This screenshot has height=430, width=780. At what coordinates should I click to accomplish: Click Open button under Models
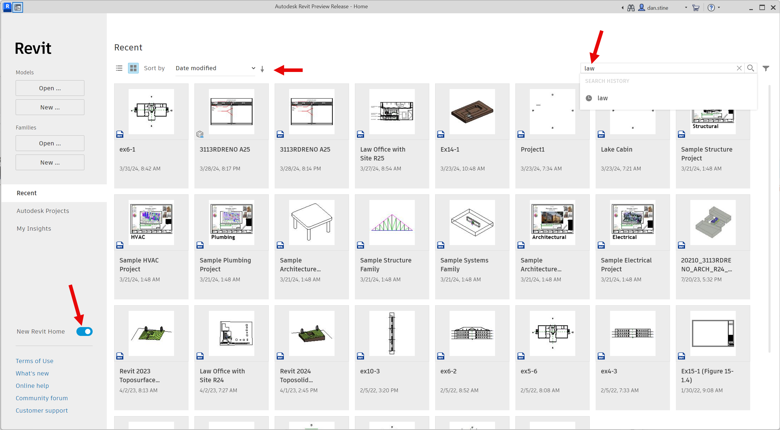50,88
